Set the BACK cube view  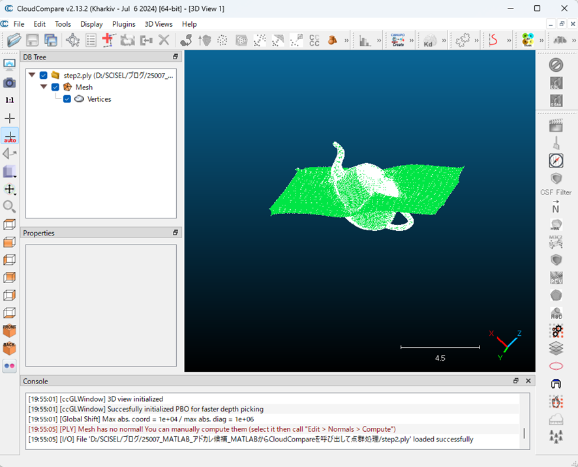9,348
